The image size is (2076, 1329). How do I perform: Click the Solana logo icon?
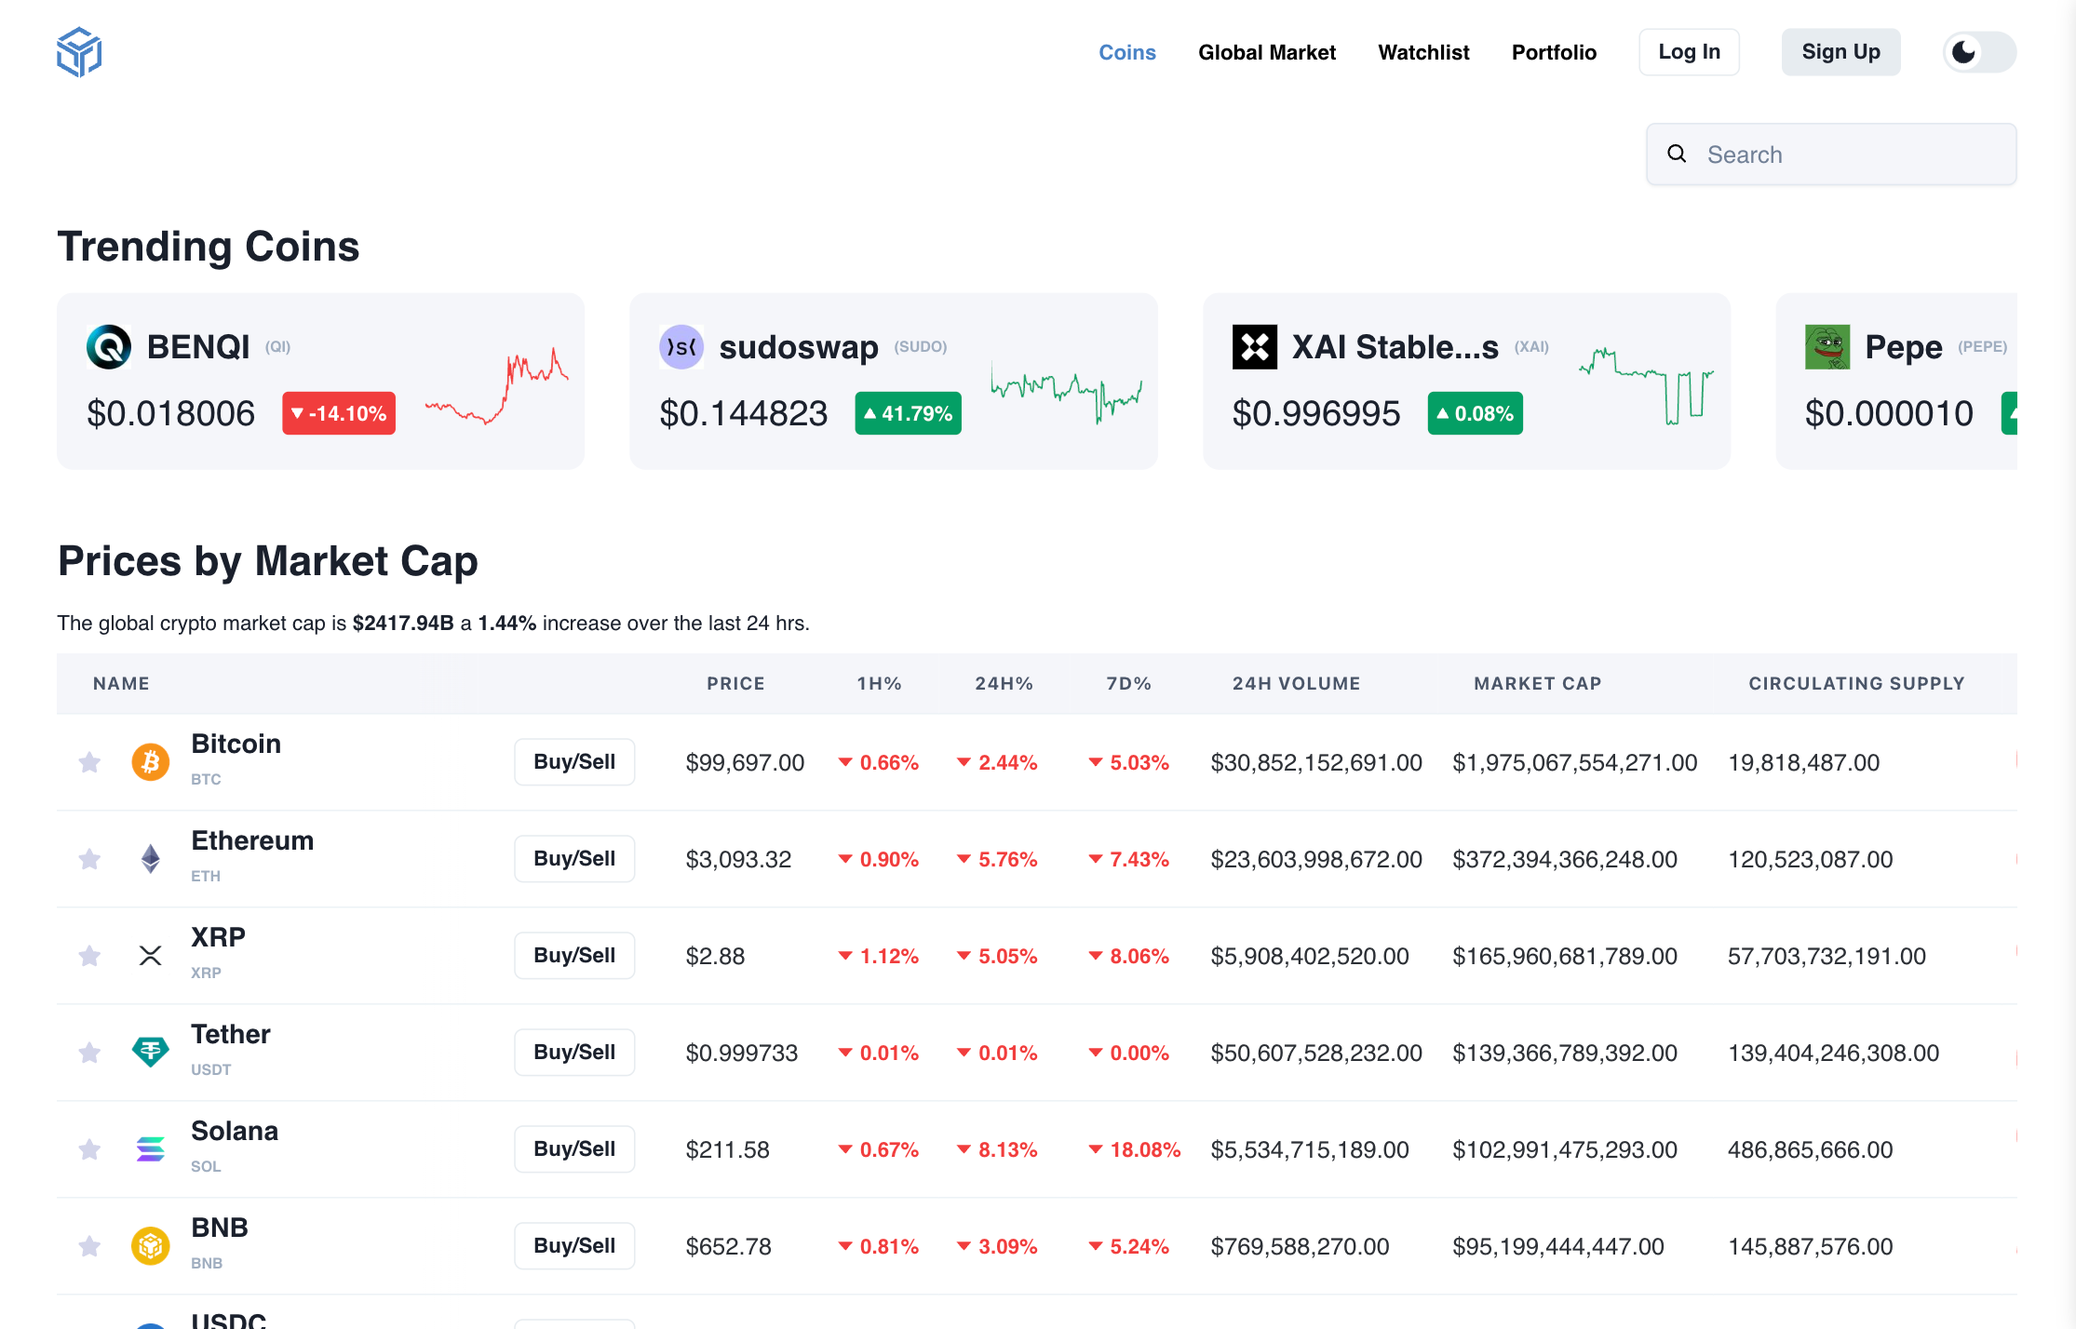click(150, 1149)
